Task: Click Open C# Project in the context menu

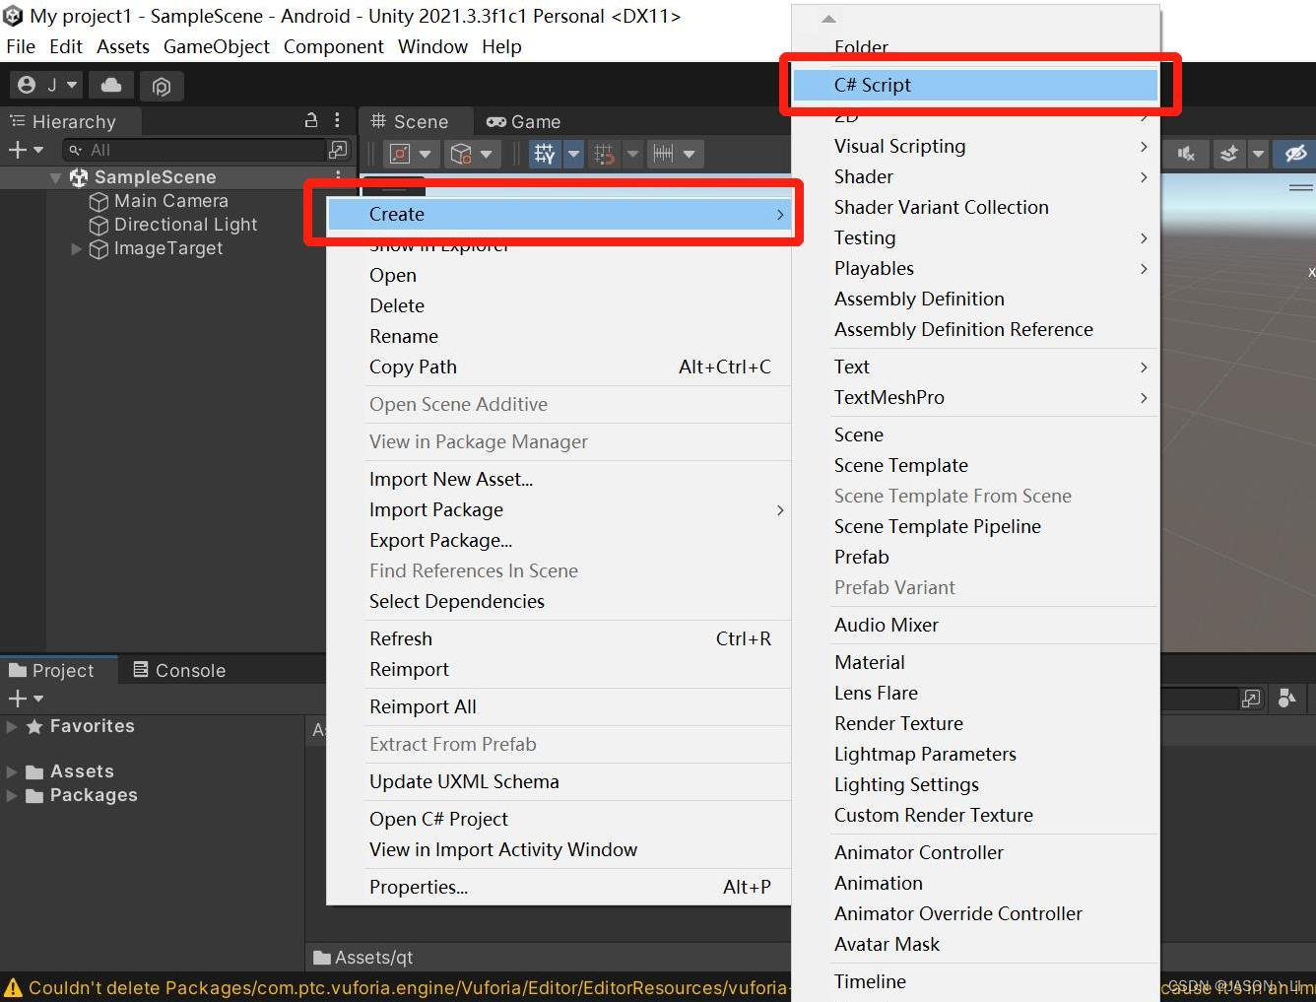Action: [x=438, y=819]
